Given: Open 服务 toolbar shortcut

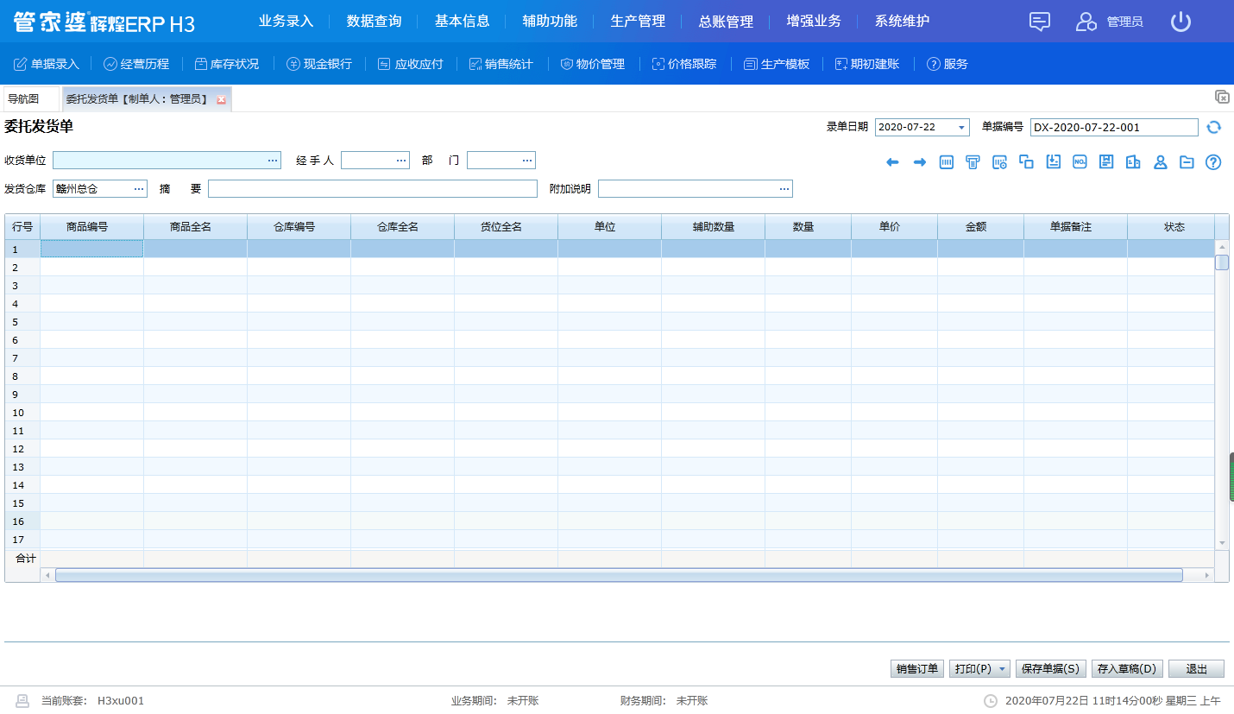Looking at the screenshot, I should click(x=947, y=64).
